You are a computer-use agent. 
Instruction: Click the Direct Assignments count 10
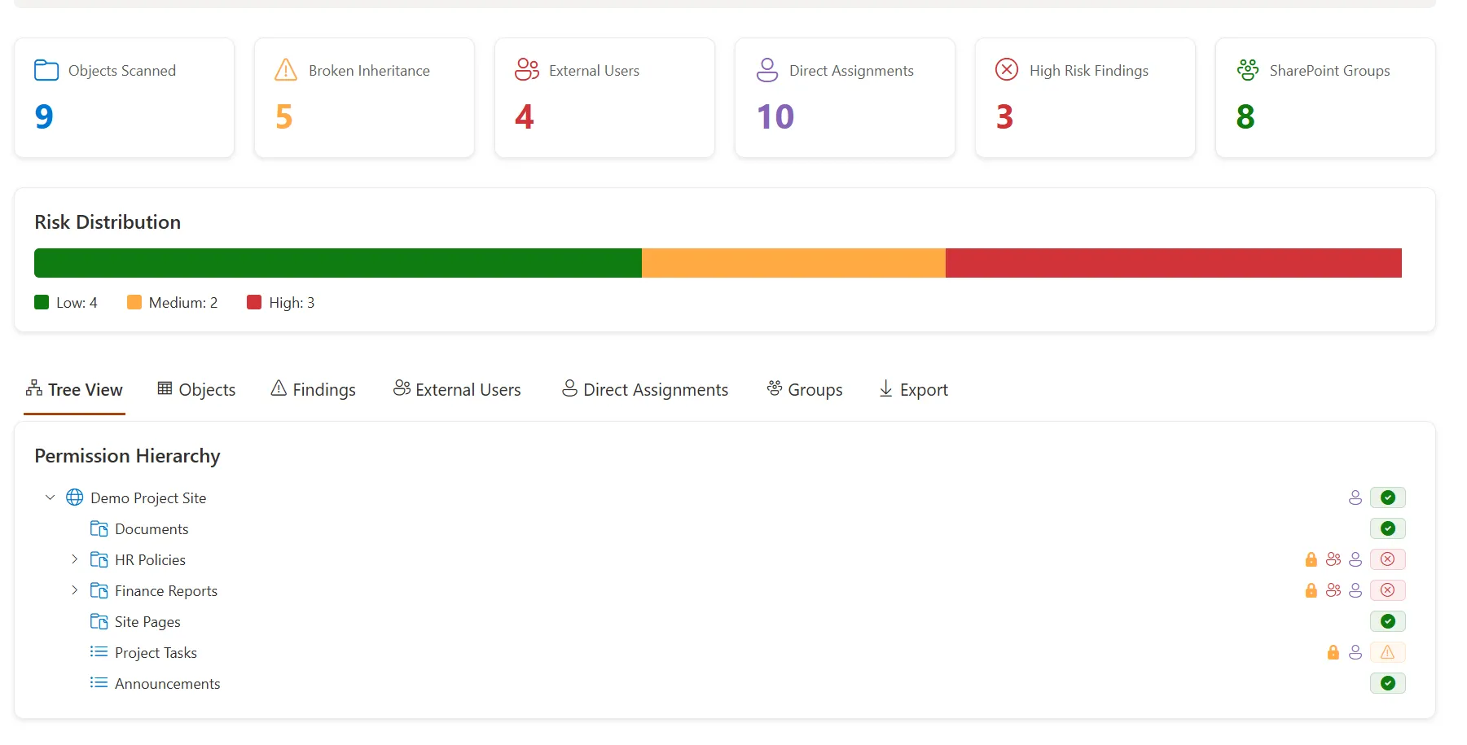(775, 116)
